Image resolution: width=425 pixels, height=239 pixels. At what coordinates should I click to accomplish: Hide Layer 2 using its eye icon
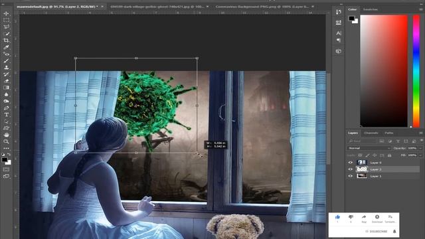[x=350, y=169]
